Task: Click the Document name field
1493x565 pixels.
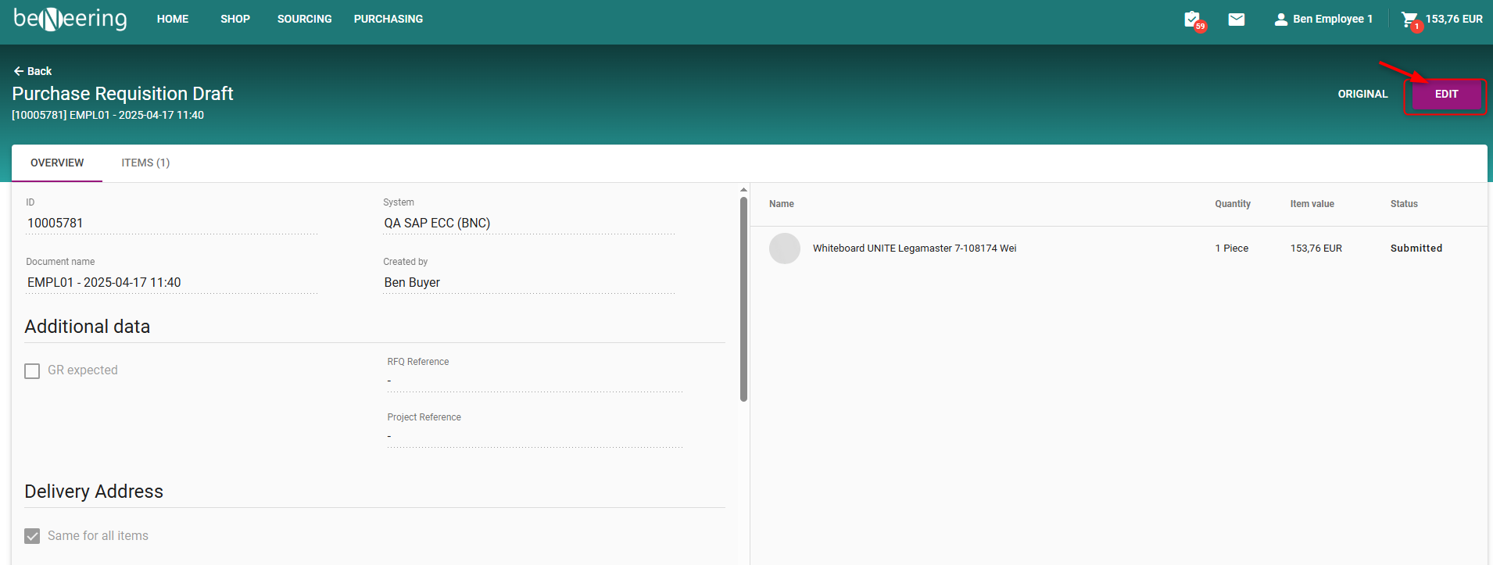Action: click(x=172, y=282)
